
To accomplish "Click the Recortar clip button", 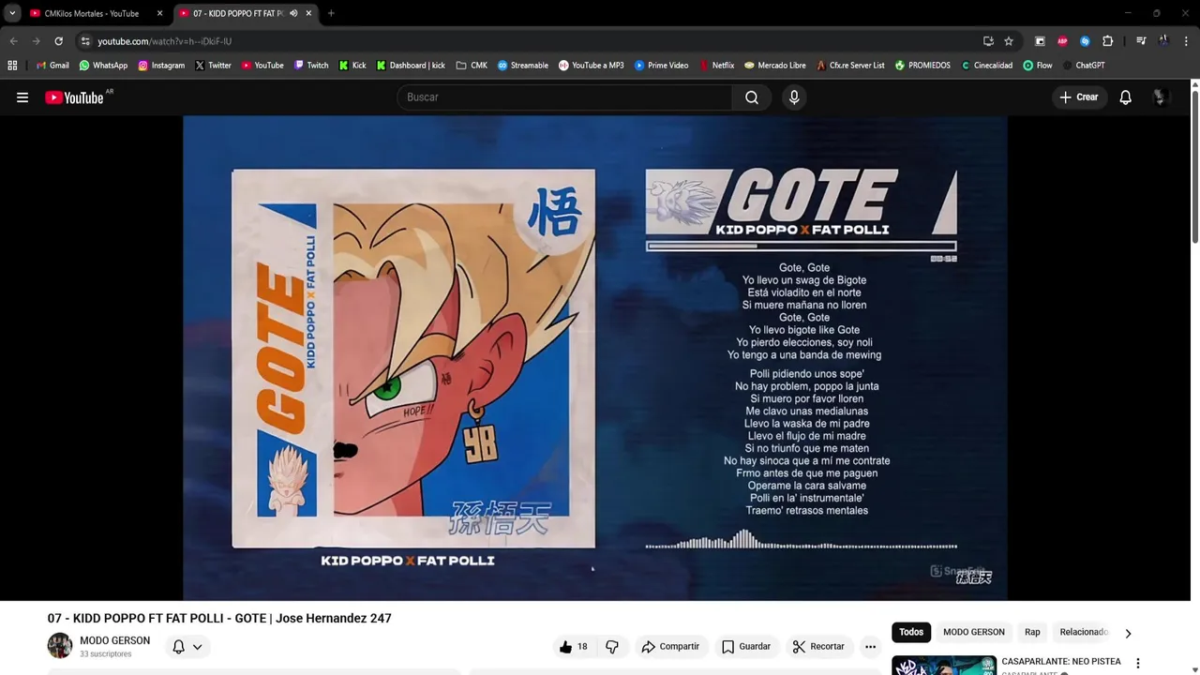I will click(818, 647).
